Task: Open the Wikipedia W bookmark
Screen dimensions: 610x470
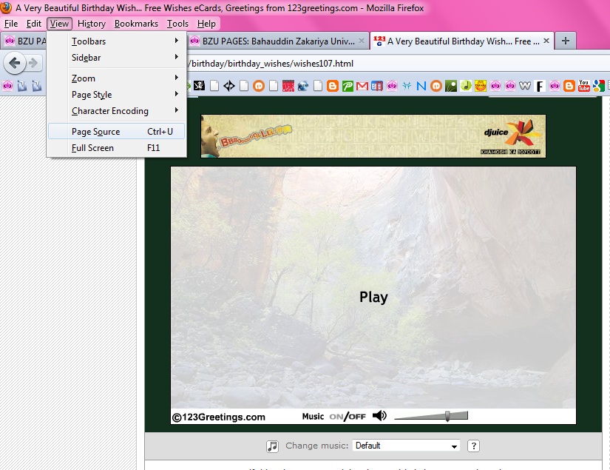Action: coord(525,86)
